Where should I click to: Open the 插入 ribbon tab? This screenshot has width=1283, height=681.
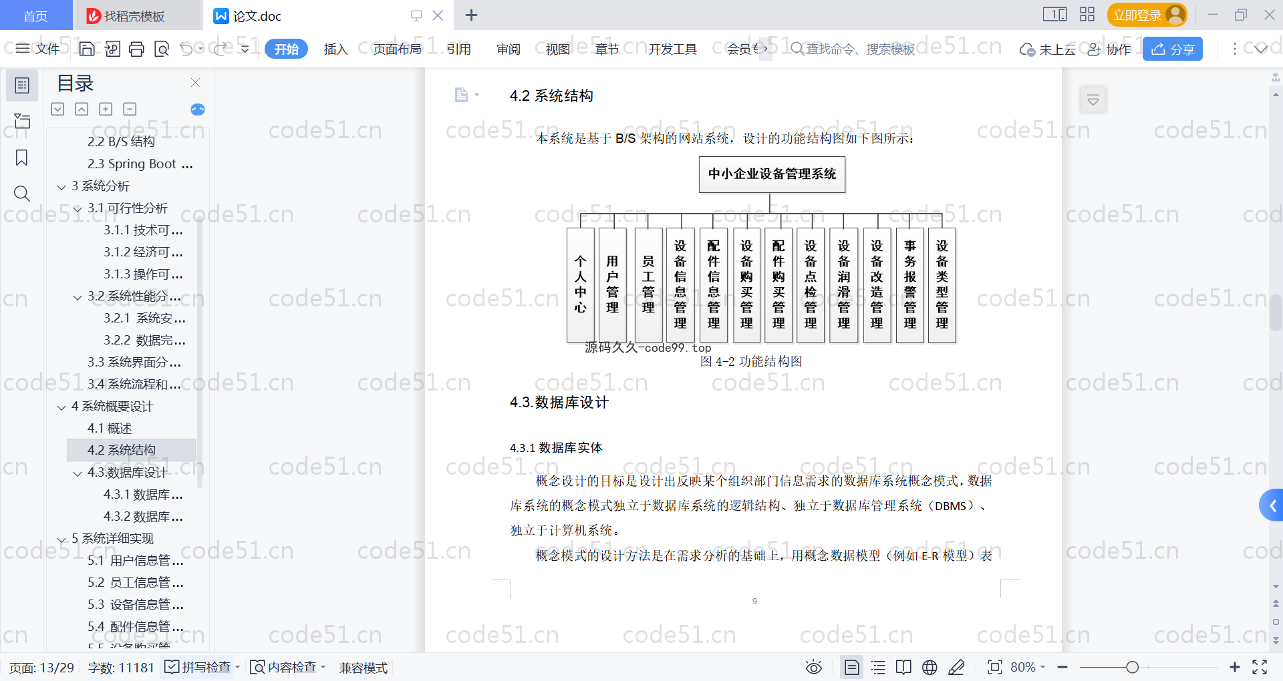tap(335, 49)
